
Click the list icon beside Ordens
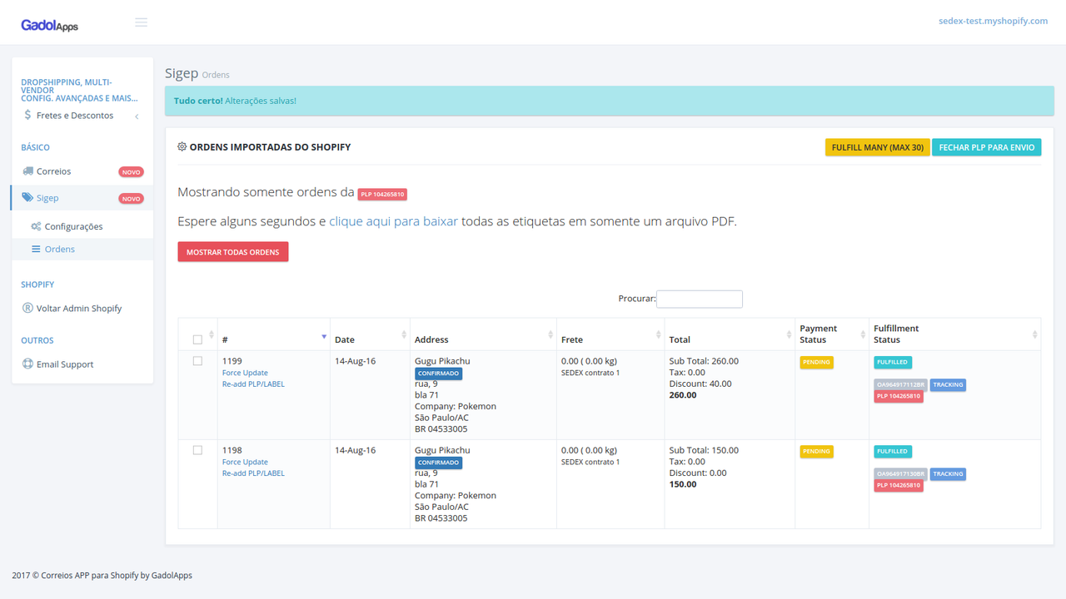point(36,249)
